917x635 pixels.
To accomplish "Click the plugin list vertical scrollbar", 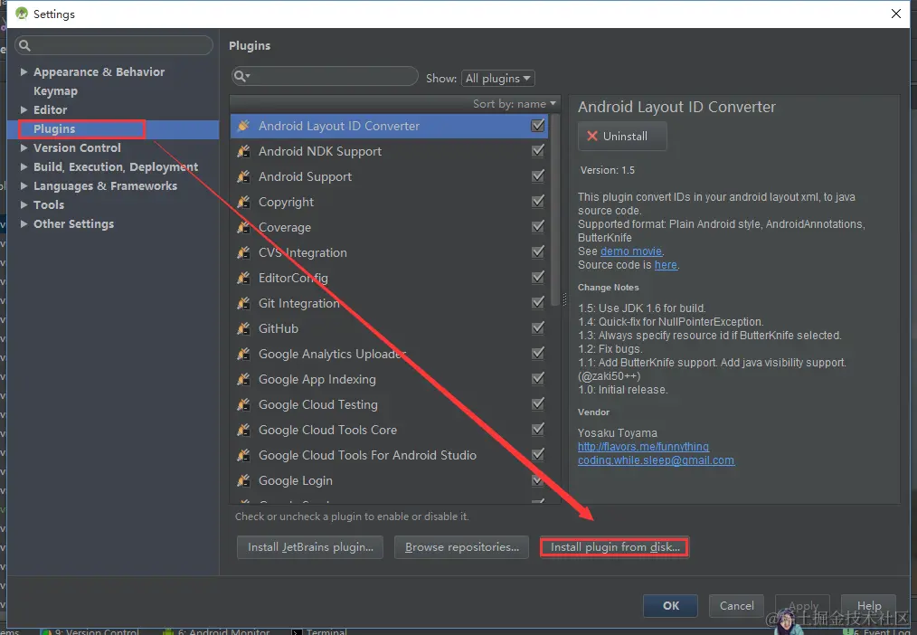I will pos(555,211).
